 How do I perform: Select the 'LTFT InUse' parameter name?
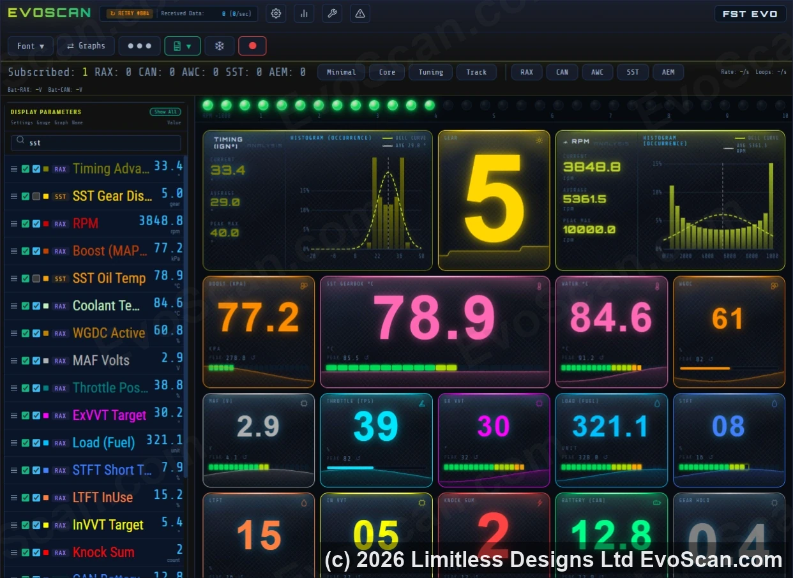103,498
